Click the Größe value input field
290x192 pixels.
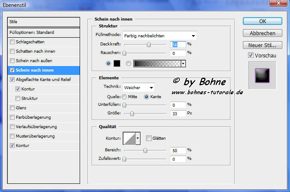tap(178, 113)
